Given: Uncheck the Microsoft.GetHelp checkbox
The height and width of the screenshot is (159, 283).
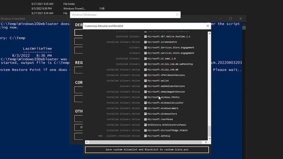Looking at the screenshot, I should click(145, 136).
